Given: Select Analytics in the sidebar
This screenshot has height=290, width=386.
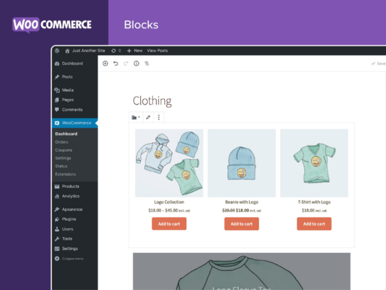Looking at the screenshot, I should coord(71,196).
